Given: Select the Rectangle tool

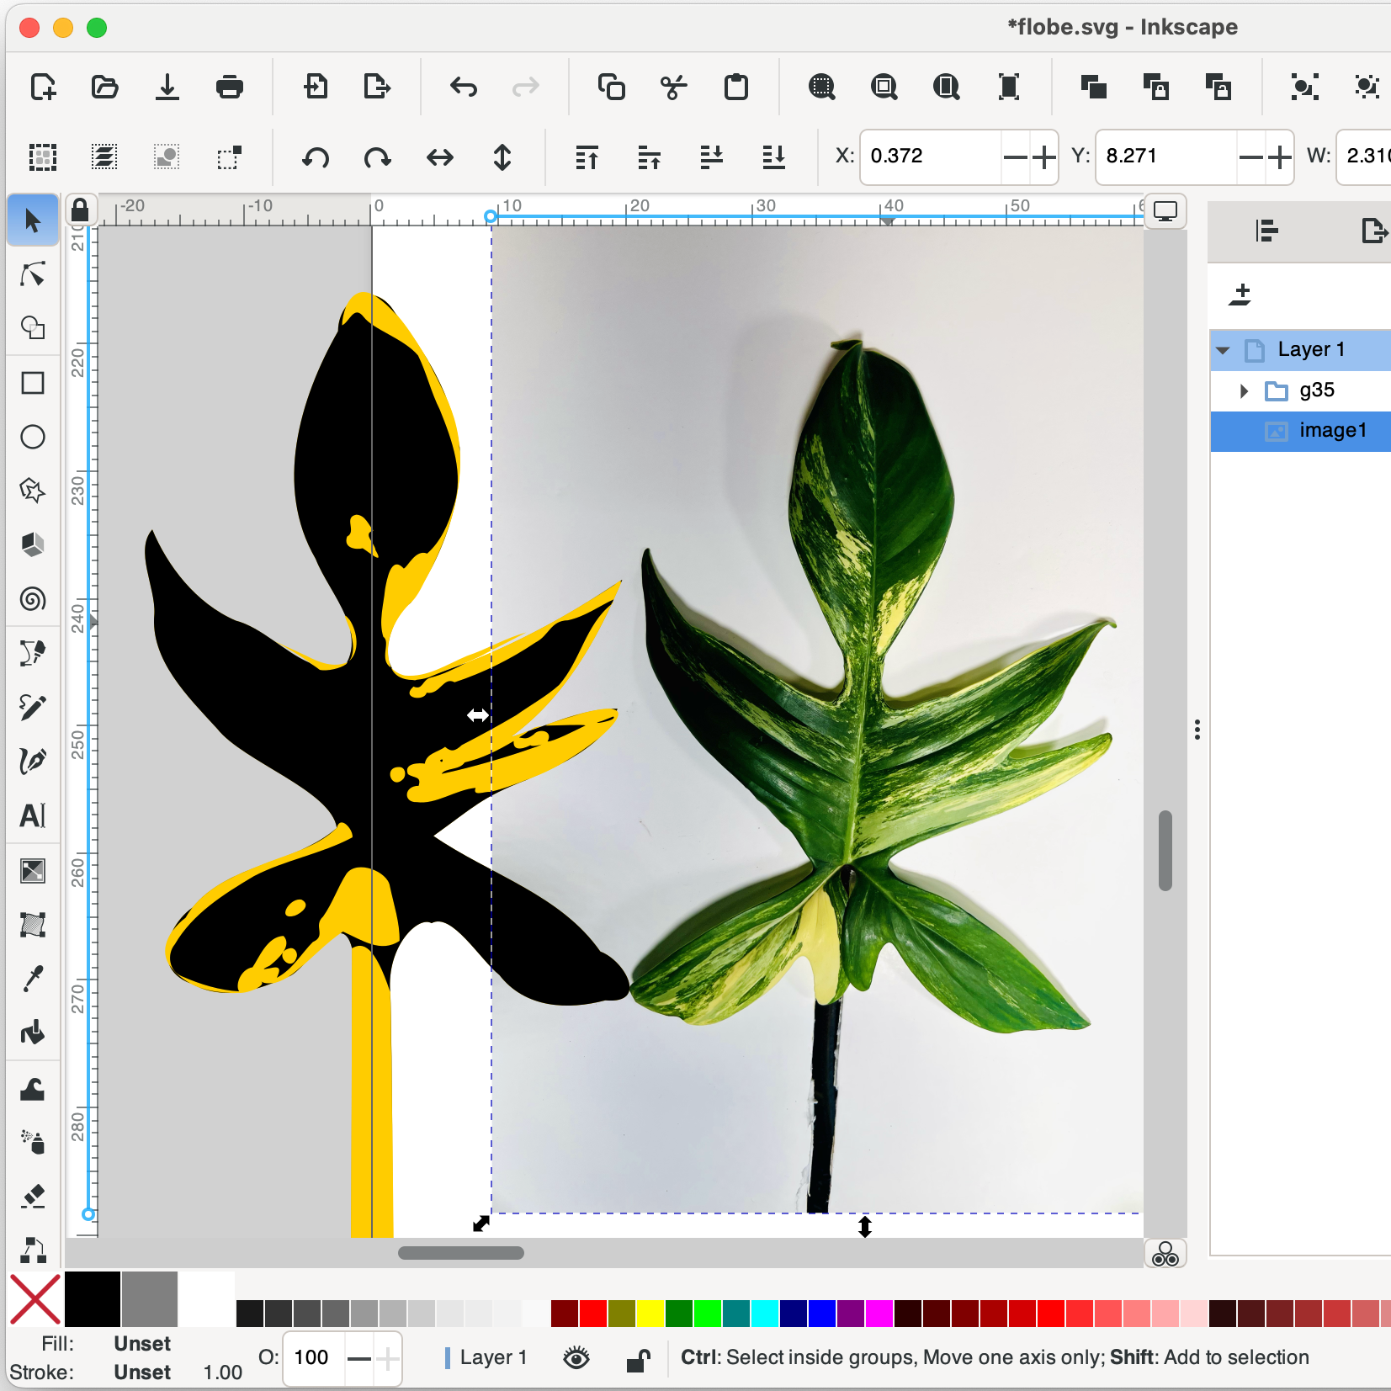Looking at the screenshot, I should pos(33,383).
